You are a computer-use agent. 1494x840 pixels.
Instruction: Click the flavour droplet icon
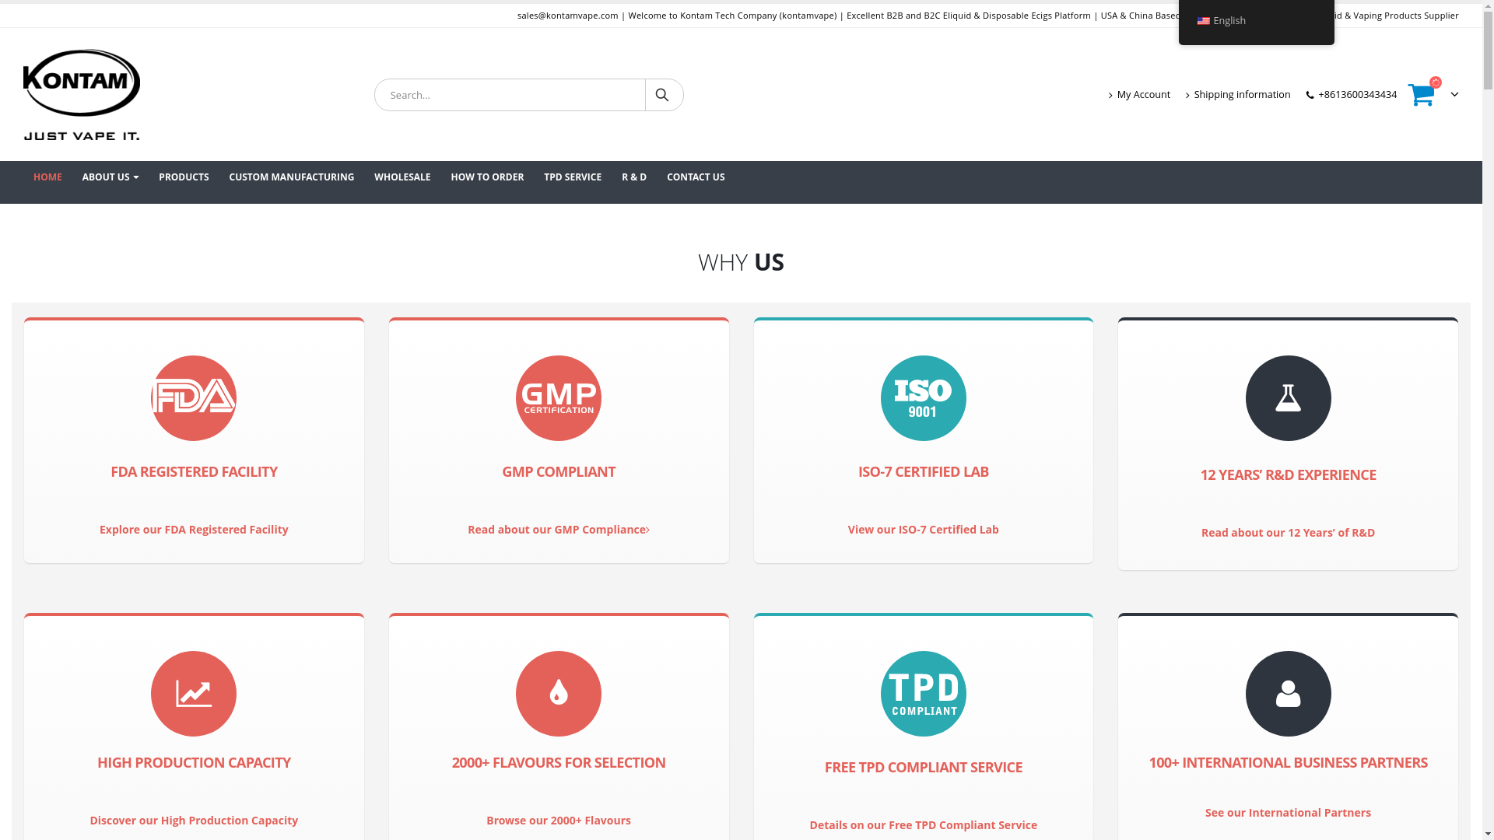point(559,694)
